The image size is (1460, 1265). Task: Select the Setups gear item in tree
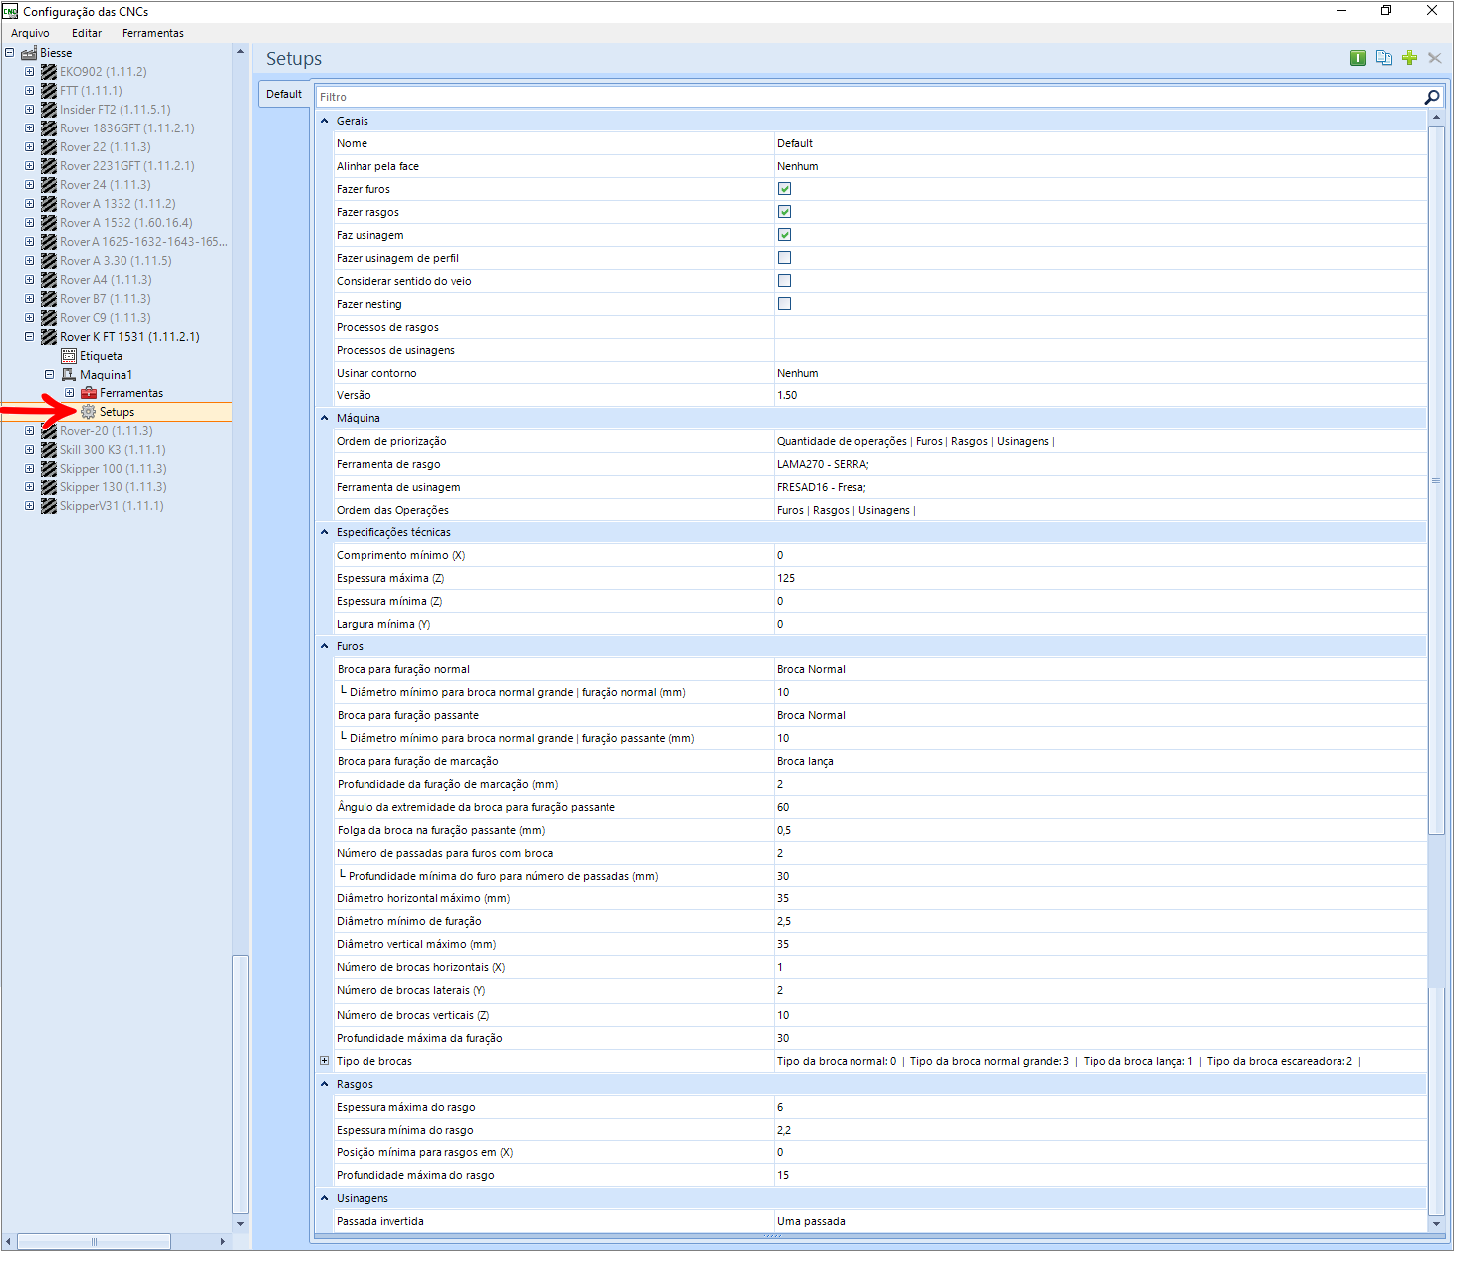pos(108,412)
